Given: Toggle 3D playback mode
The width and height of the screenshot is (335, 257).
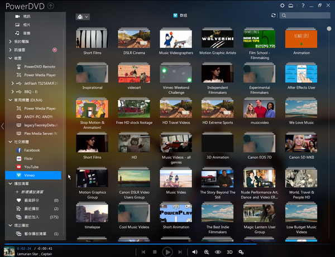Looking at the screenshot, I should tap(229, 252).
